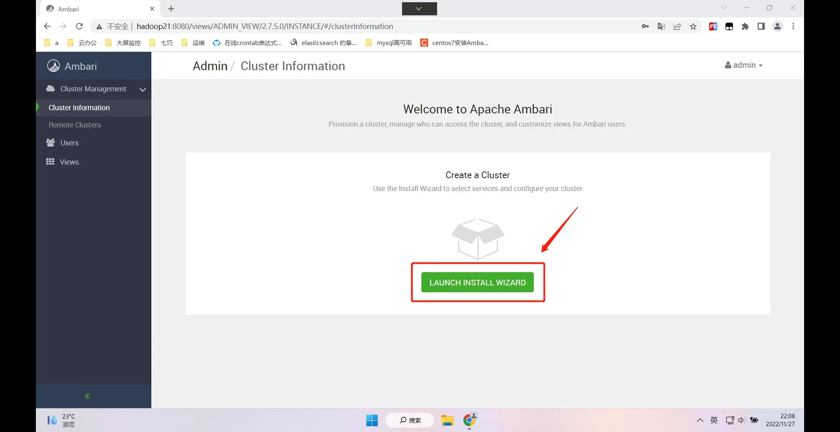Open the Users sidebar item
840x432 pixels.
click(x=69, y=143)
